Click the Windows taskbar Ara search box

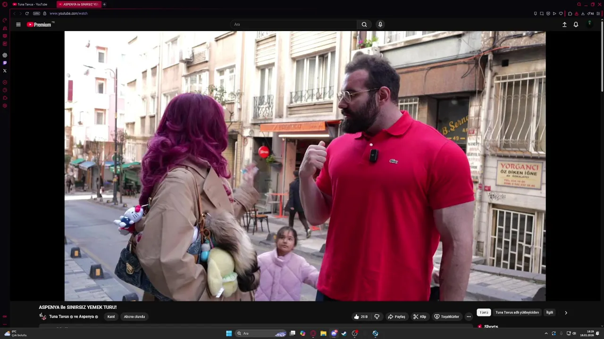click(x=261, y=333)
